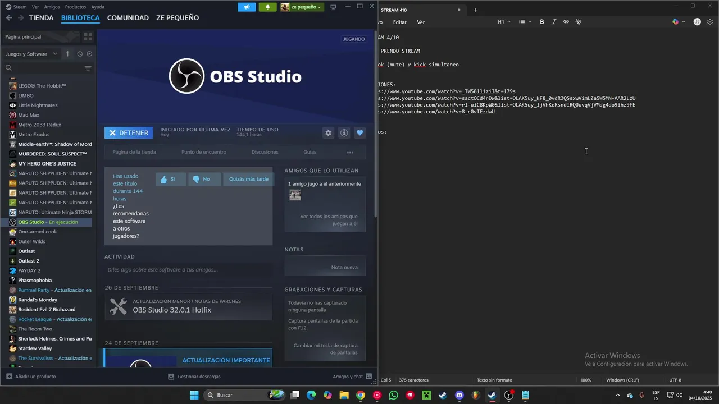719x404 pixels.
Task: Click Añadir un producto
Action: coord(31,377)
